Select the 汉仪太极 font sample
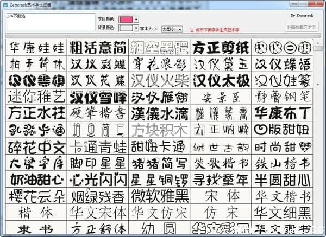 pos(221,80)
